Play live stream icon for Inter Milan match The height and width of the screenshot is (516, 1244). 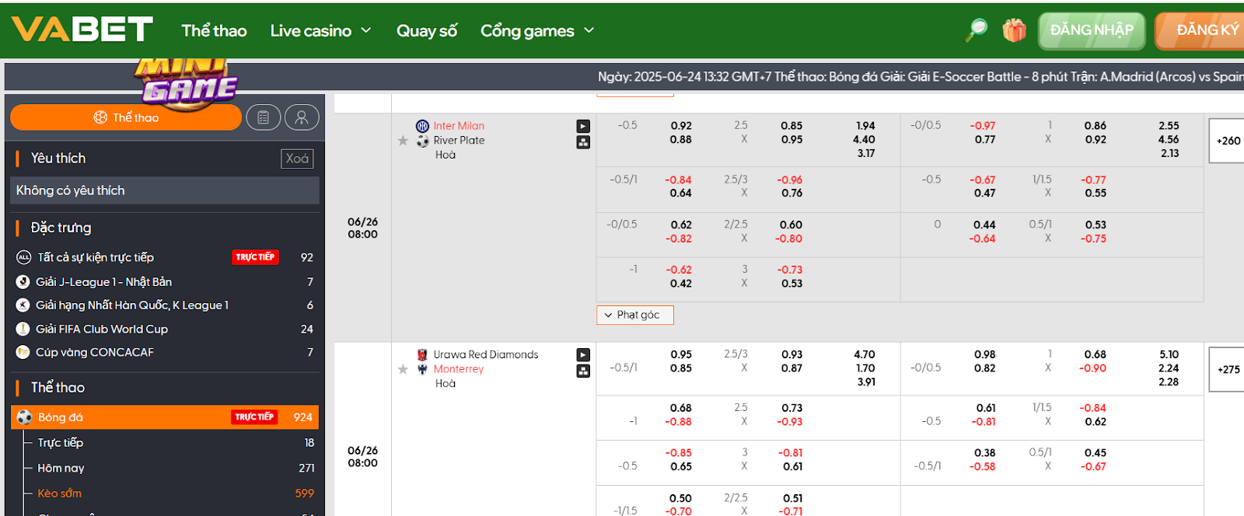[x=583, y=126]
